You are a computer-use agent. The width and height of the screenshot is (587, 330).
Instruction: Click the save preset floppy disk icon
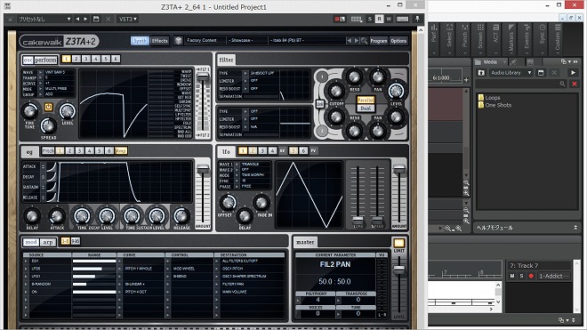coord(96,19)
